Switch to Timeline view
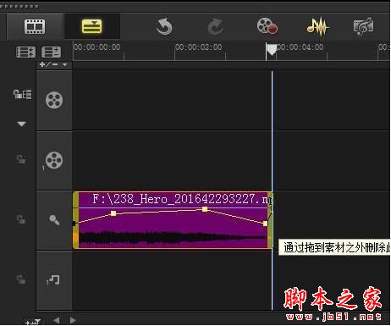The height and width of the screenshot is (326, 391). click(91, 26)
